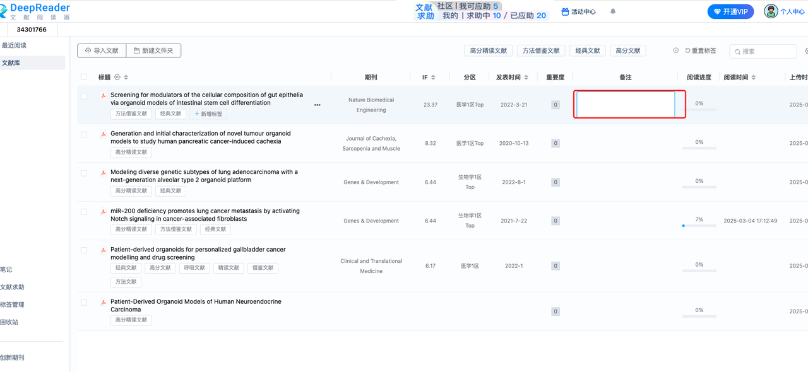Open the user avatar for 个人中心
808x372 pixels.
coord(771,11)
